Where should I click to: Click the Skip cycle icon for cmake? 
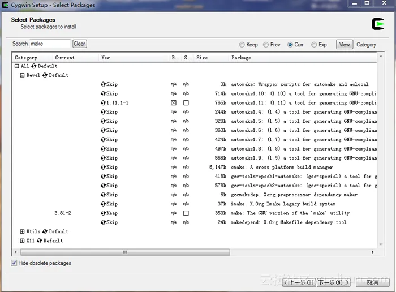(103, 167)
